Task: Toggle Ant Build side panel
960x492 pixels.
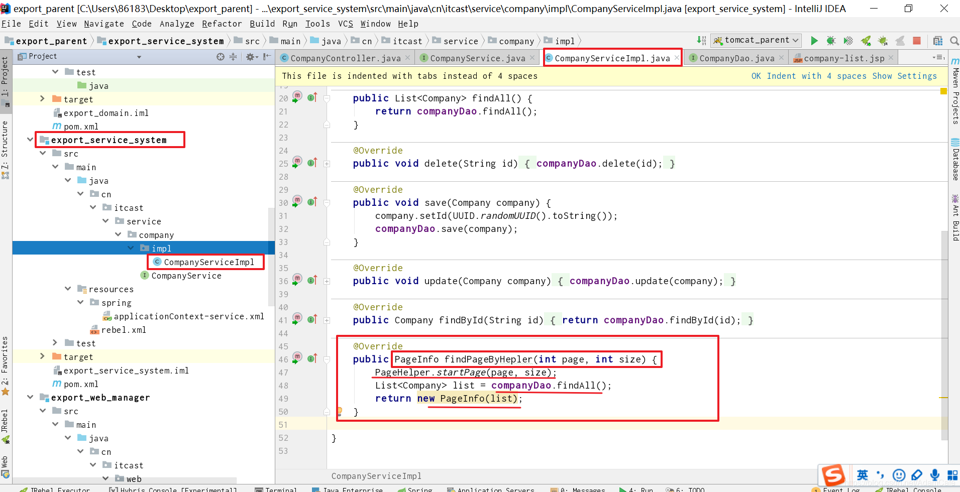Action: point(955,217)
